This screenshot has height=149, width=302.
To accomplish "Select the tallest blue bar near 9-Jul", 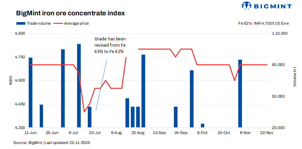I will [79, 86].
